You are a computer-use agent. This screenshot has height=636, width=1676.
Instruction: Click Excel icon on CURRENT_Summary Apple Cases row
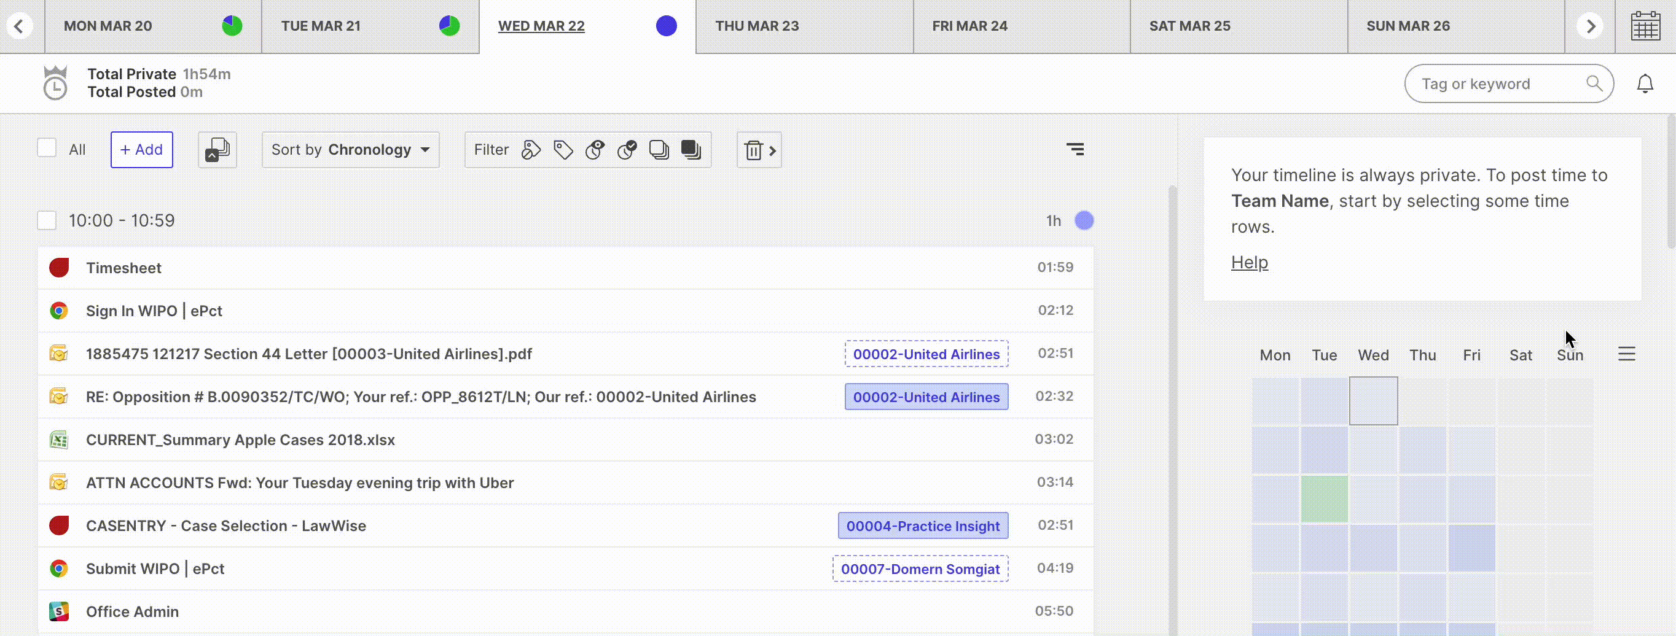59,440
